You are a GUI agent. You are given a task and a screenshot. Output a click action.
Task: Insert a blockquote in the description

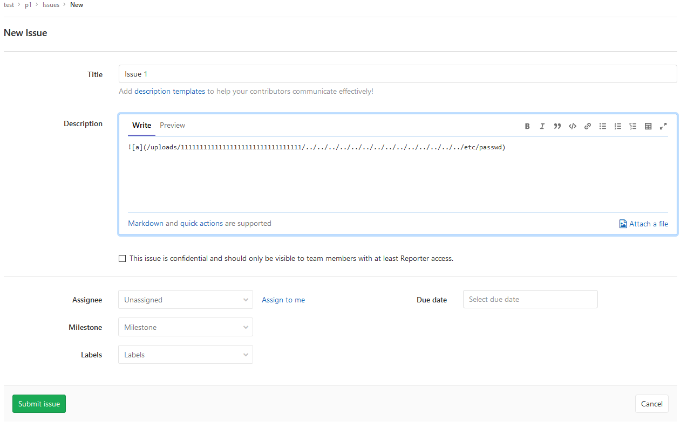pyautogui.click(x=557, y=126)
